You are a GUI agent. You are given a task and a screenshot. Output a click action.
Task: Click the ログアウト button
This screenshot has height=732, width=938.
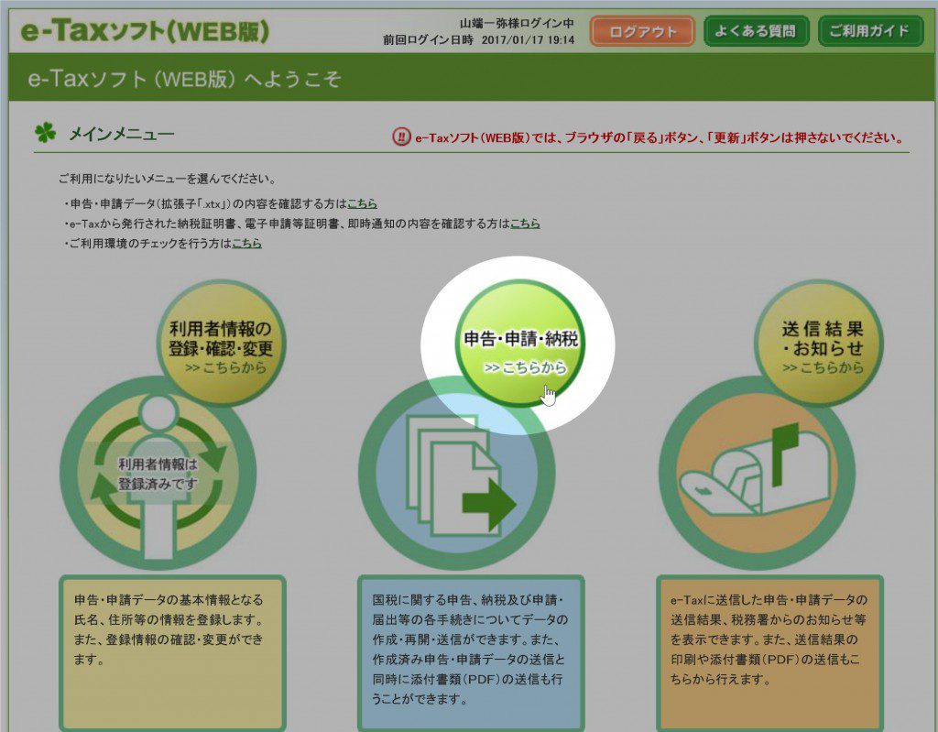click(642, 31)
